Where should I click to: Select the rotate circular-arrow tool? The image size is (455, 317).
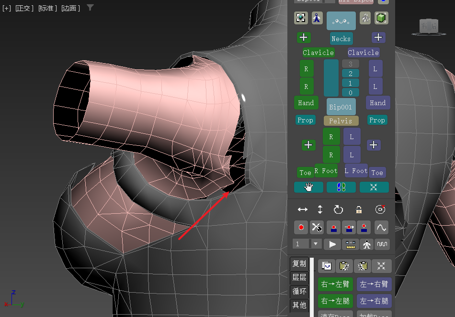pos(338,209)
